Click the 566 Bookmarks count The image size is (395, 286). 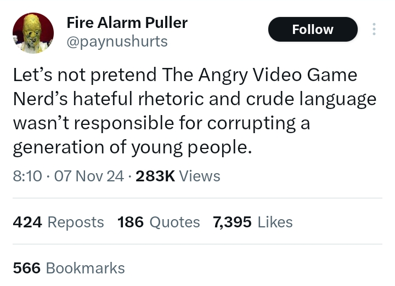pyautogui.click(x=69, y=268)
